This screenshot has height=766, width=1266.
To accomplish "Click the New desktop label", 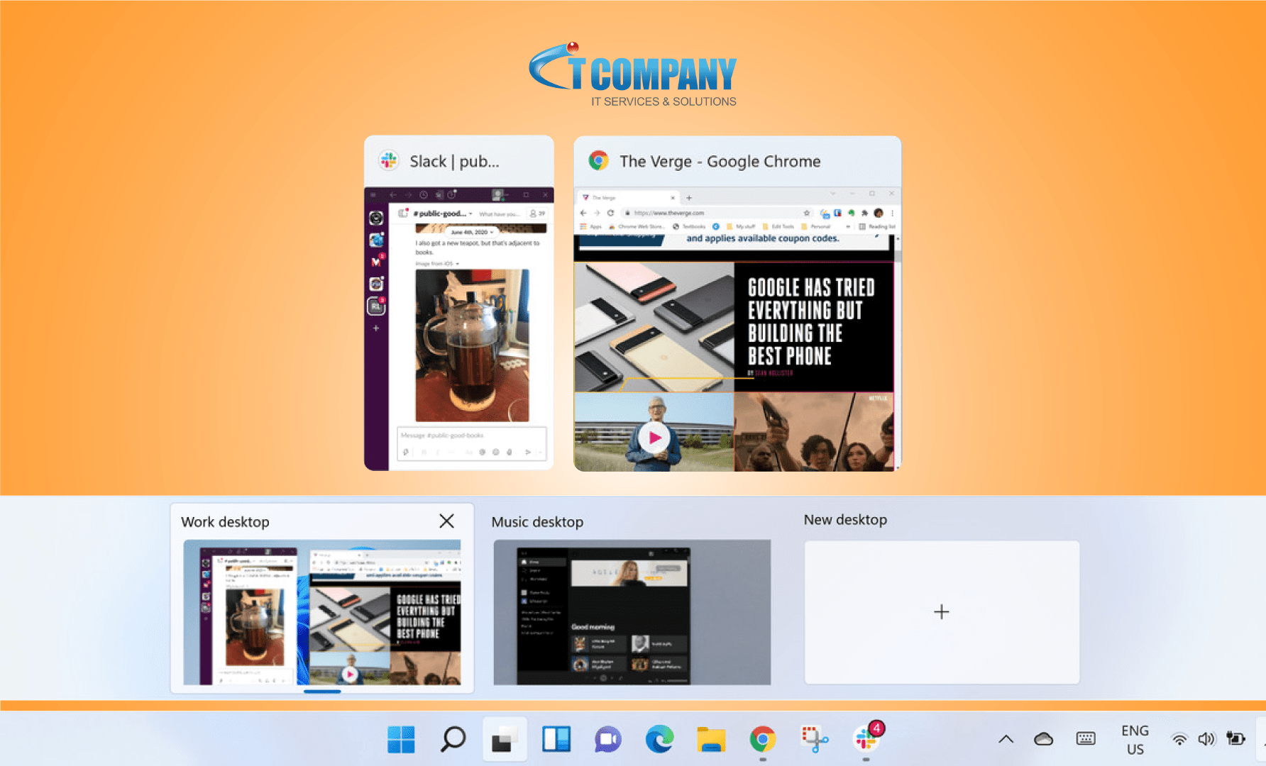I will [x=845, y=520].
